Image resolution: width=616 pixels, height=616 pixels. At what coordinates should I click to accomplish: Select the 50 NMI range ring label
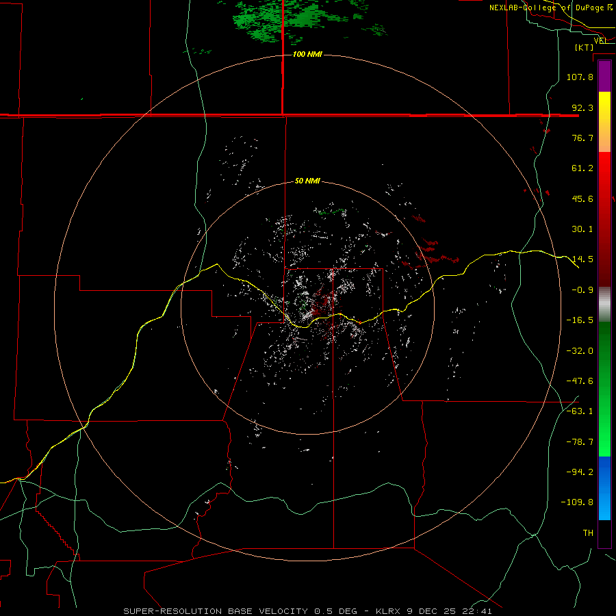[x=307, y=181]
